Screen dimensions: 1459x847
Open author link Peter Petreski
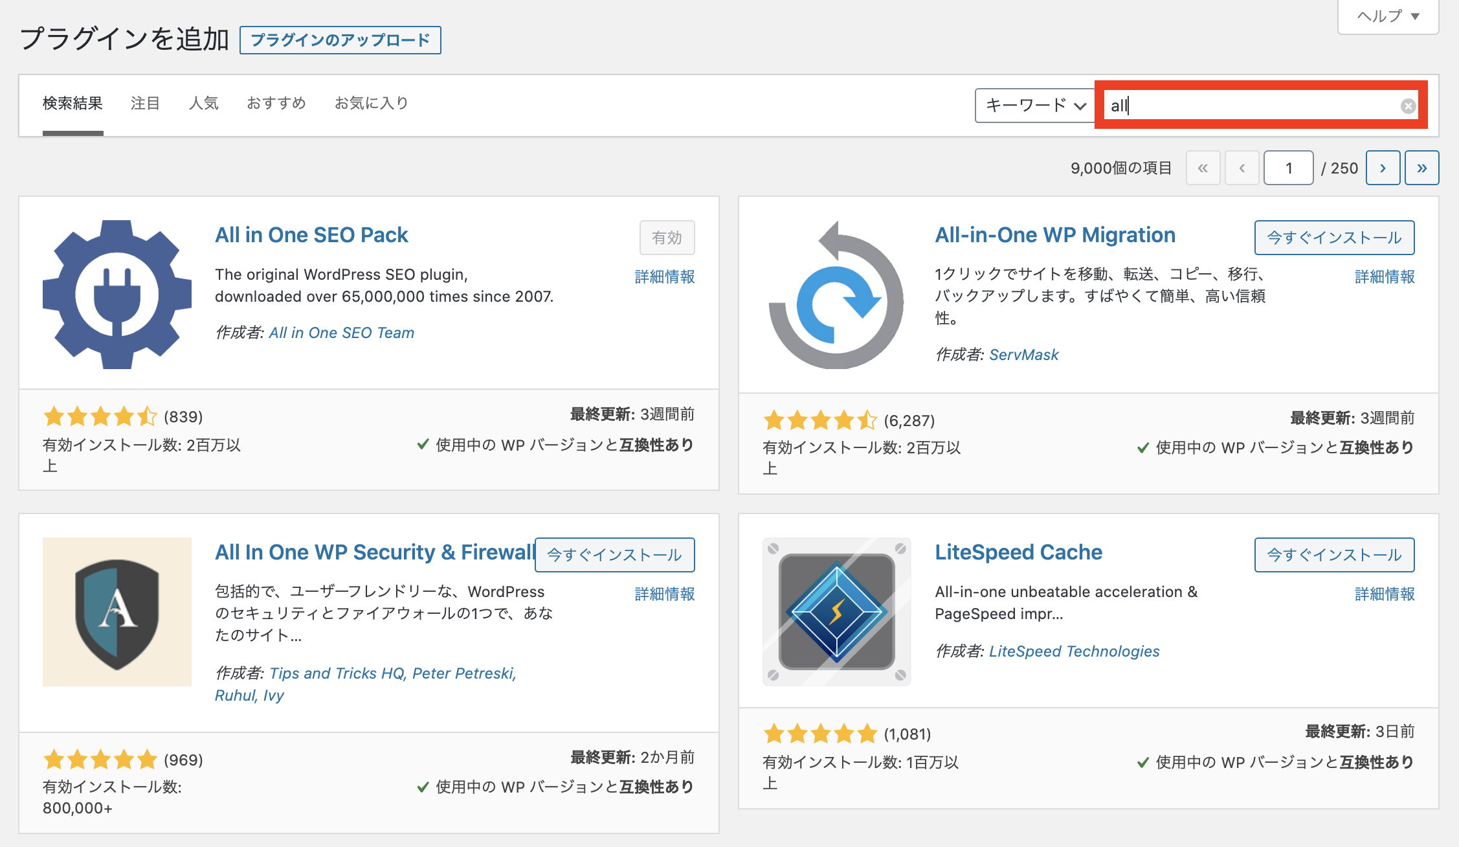[463, 673]
